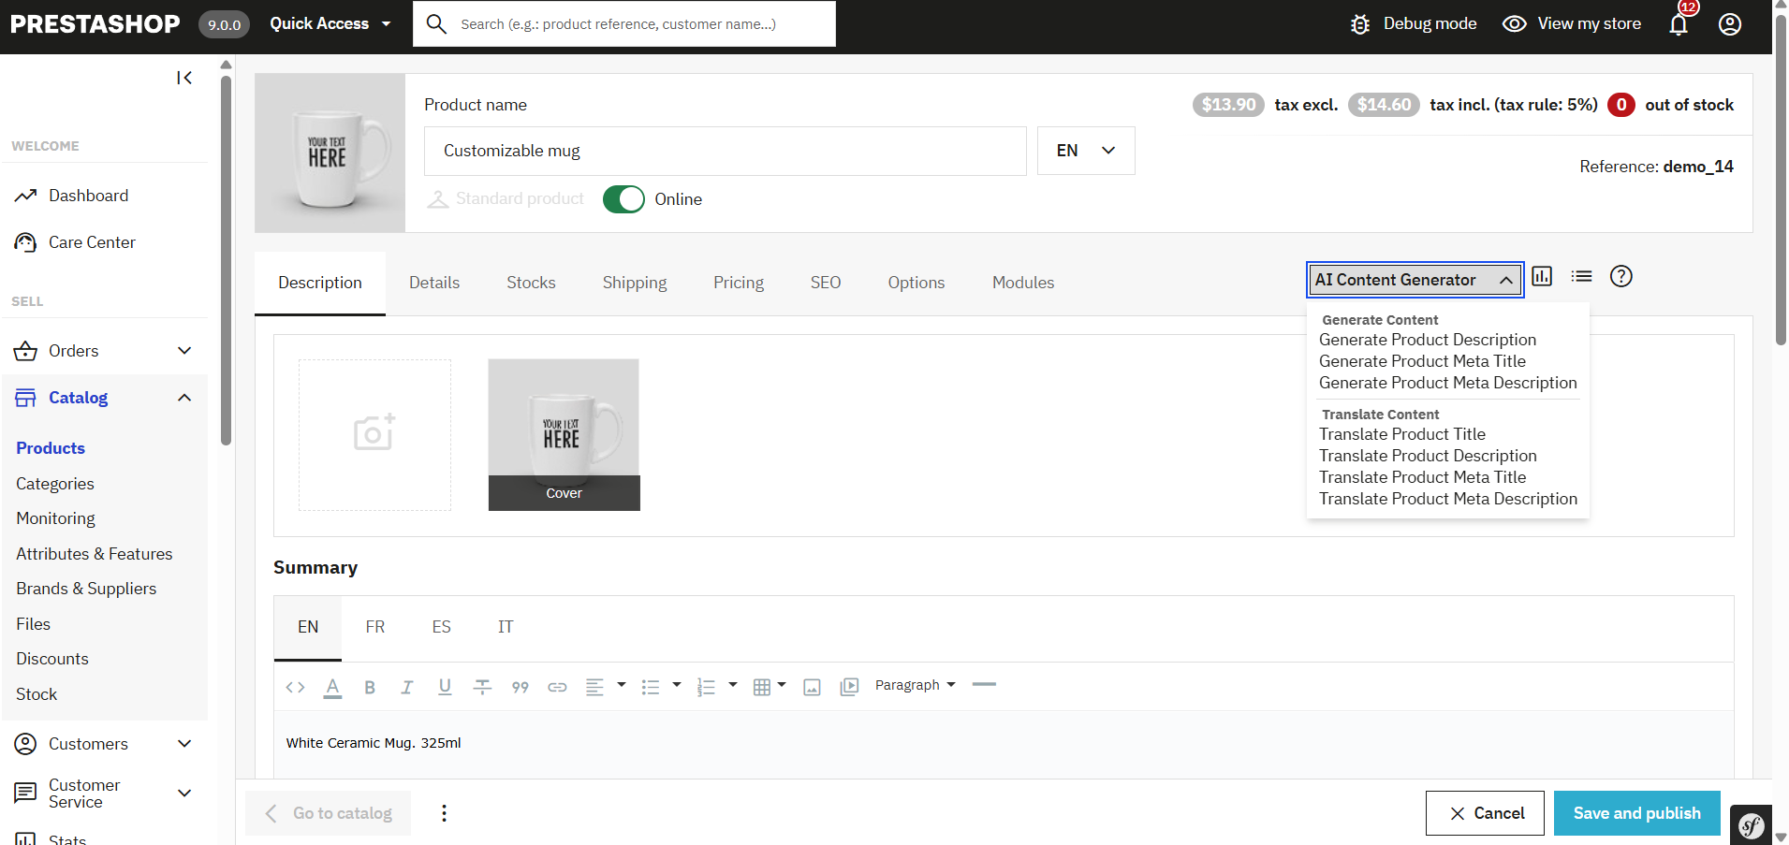The width and height of the screenshot is (1789, 845).
Task: Click the Product name input field
Action: click(726, 151)
